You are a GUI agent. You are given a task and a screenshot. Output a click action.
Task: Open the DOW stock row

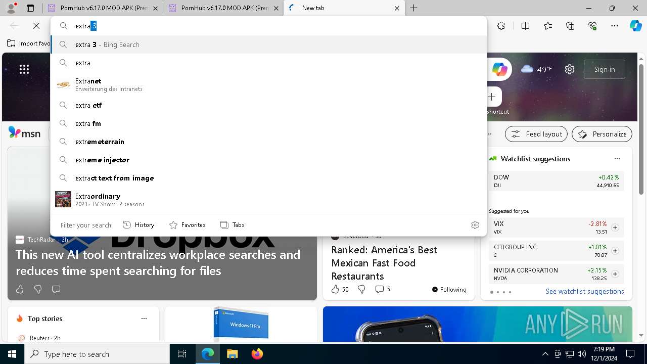(x=556, y=181)
